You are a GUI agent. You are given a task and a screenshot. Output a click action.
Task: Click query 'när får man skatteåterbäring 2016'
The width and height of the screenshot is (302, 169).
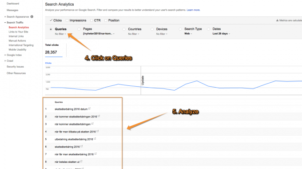click(x=74, y=154)
